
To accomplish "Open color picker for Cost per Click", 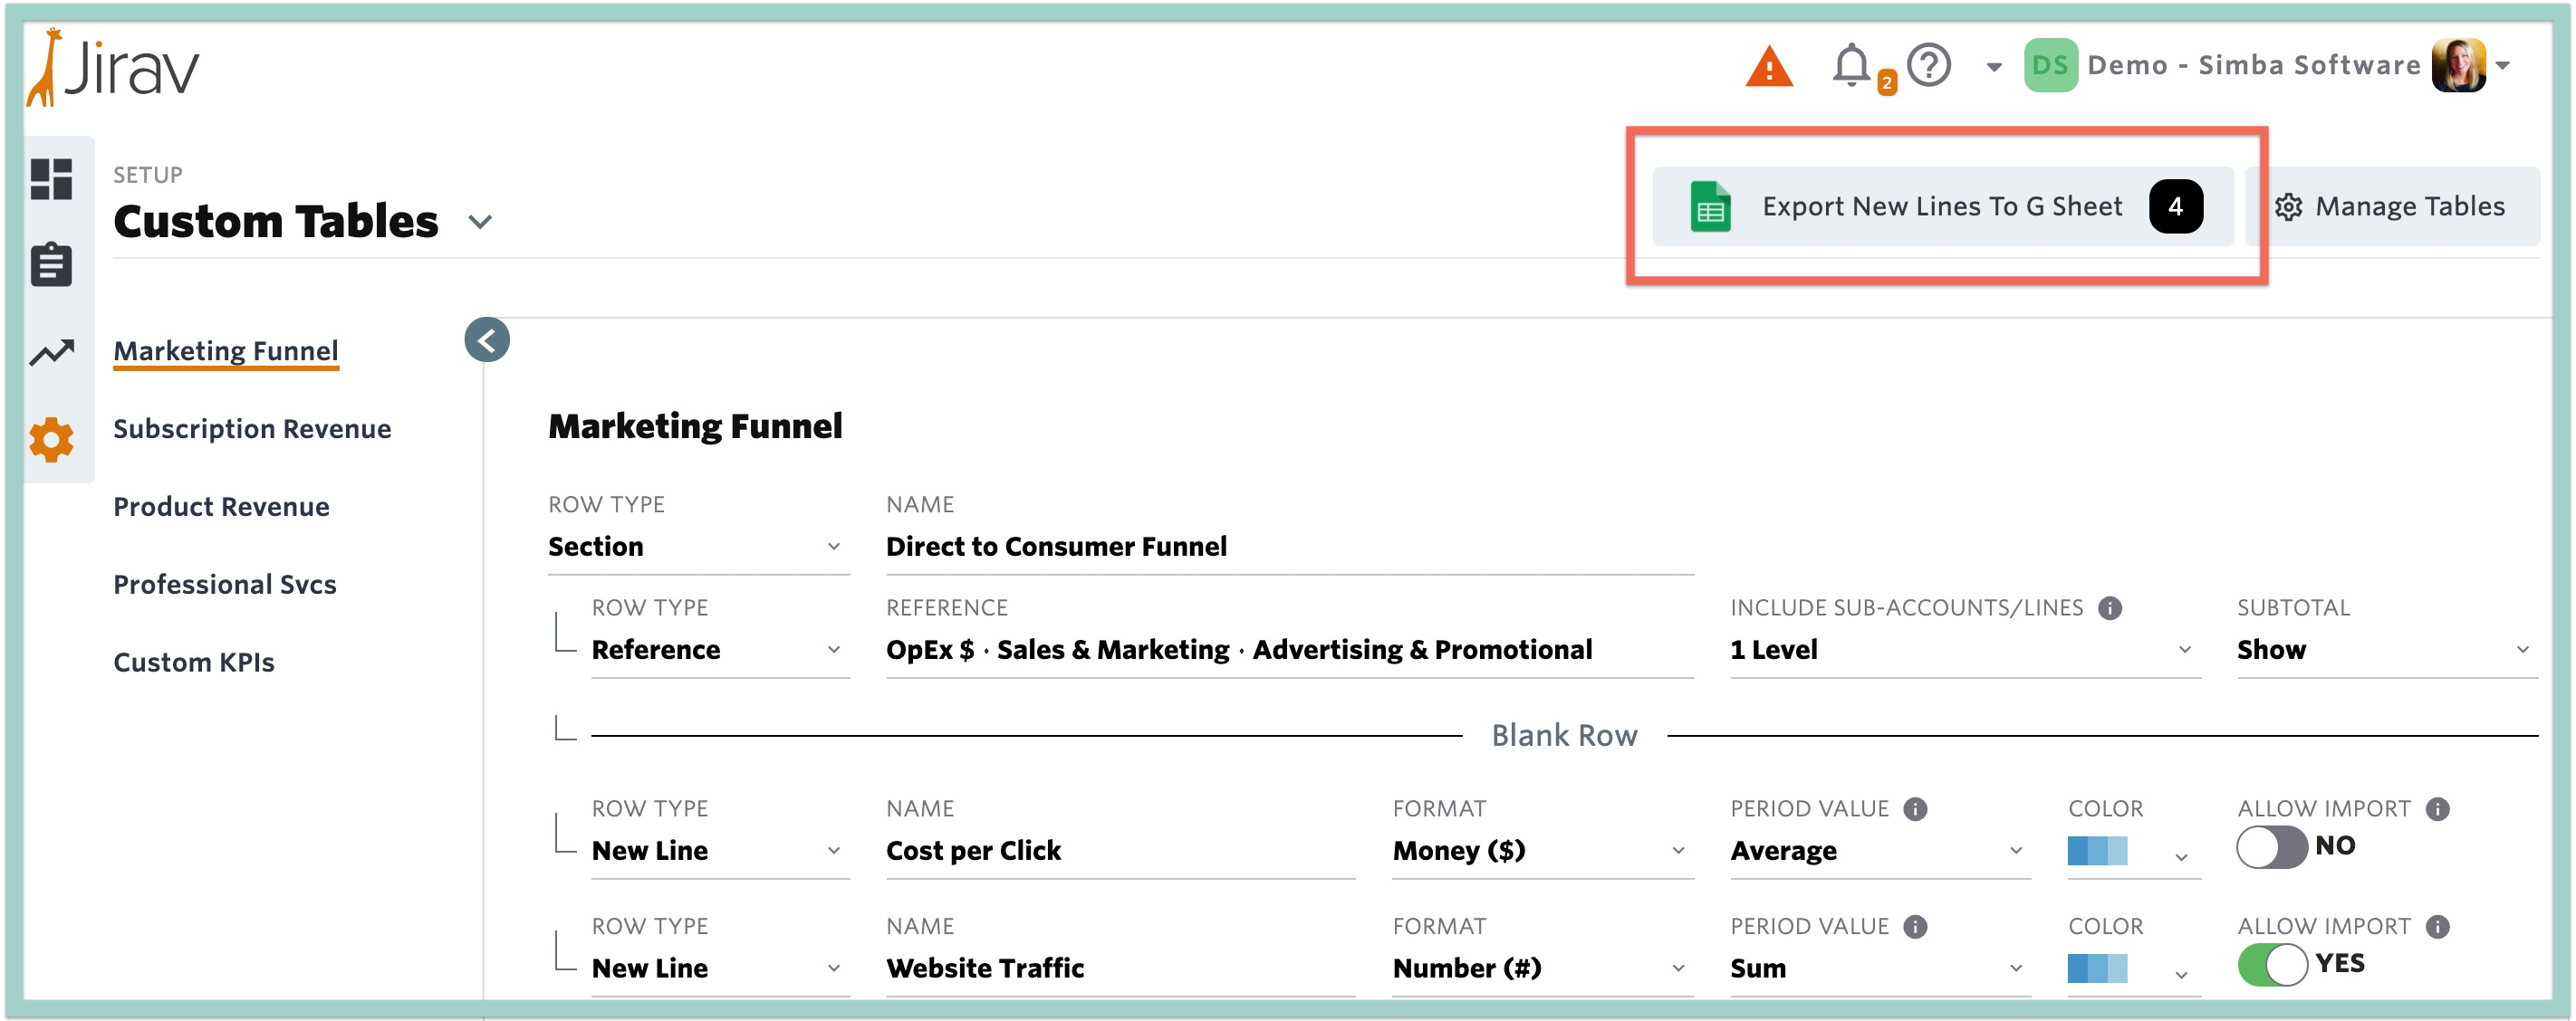I will (x=2134, y=852).
